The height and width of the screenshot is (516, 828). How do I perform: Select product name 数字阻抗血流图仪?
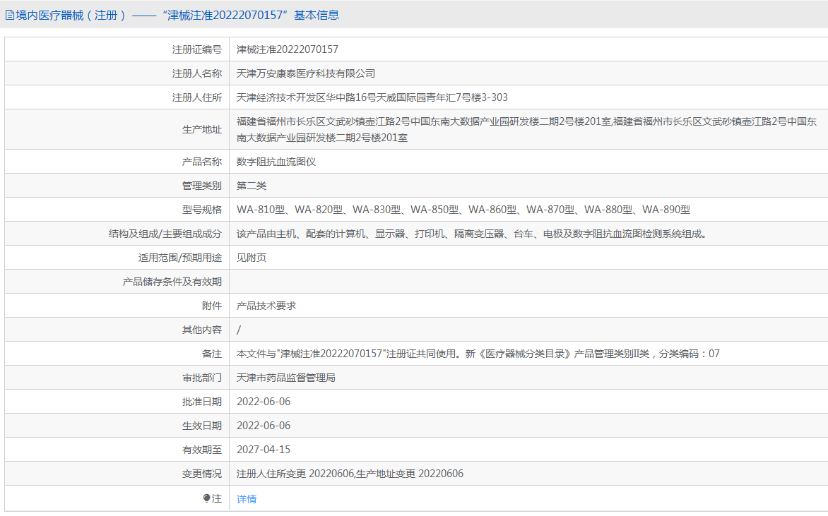(x=276, y=162)
